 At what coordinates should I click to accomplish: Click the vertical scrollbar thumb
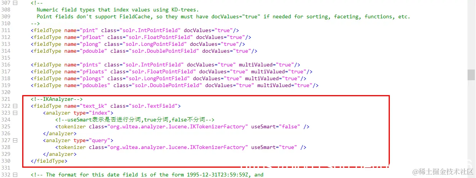click(x=471, y=75)
